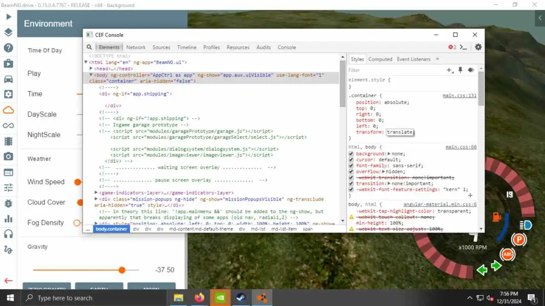Toggle the -webkit-transition checkbox
This screenshot has width=545, height=306.
click(351, 178)
